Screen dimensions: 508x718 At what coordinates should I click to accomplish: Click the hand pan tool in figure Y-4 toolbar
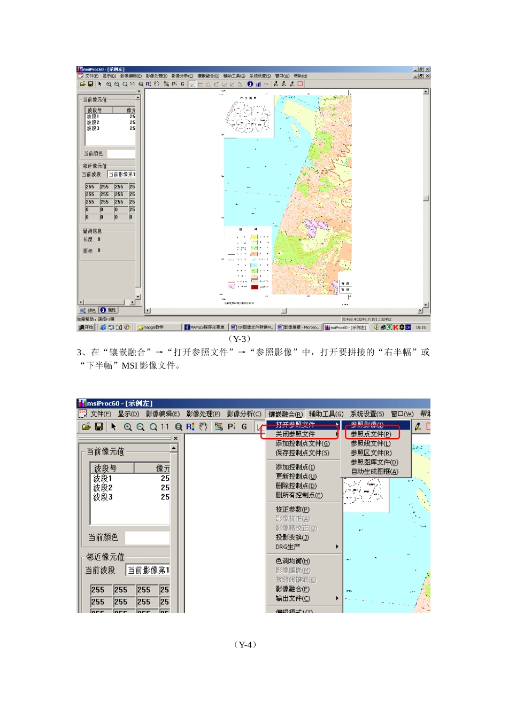point(203,426)
